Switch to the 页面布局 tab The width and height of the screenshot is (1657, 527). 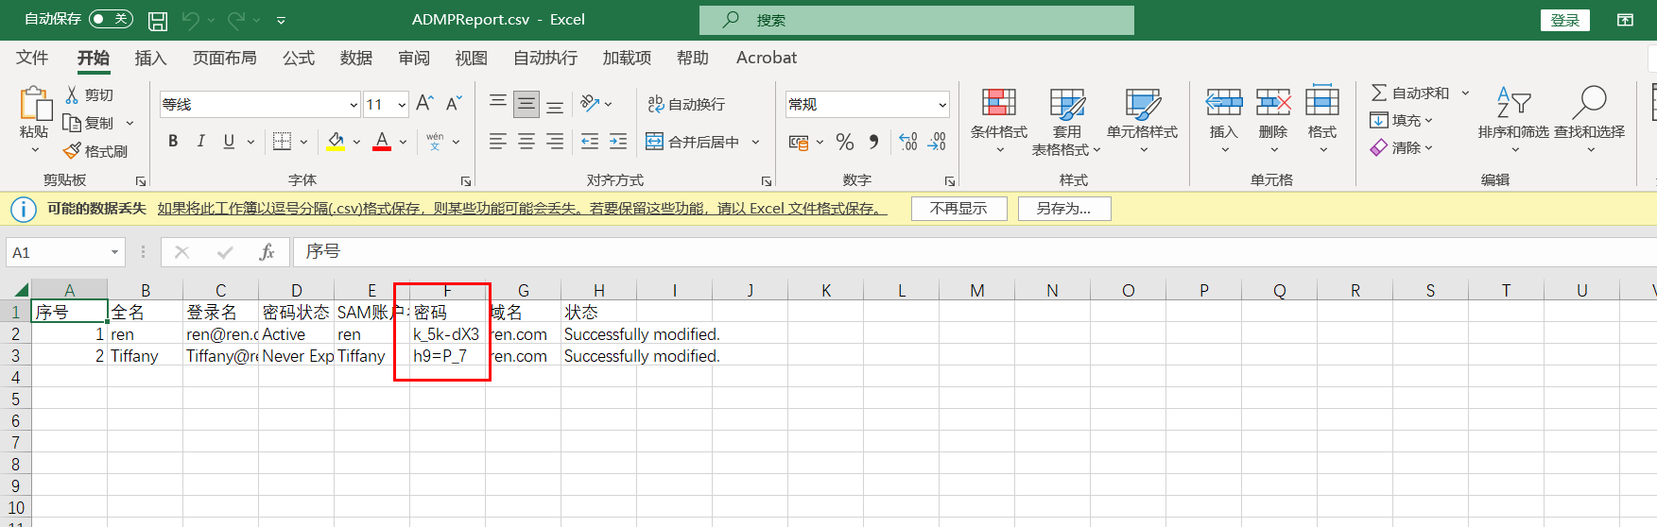224,58
